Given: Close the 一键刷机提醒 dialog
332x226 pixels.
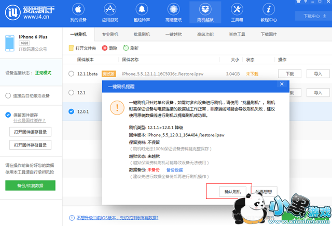Looking at the screenshot, I should (282, 84).
